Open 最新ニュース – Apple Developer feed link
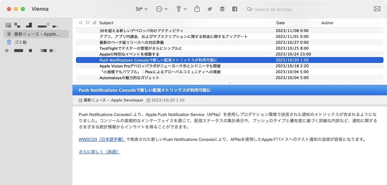 point(113,100)
